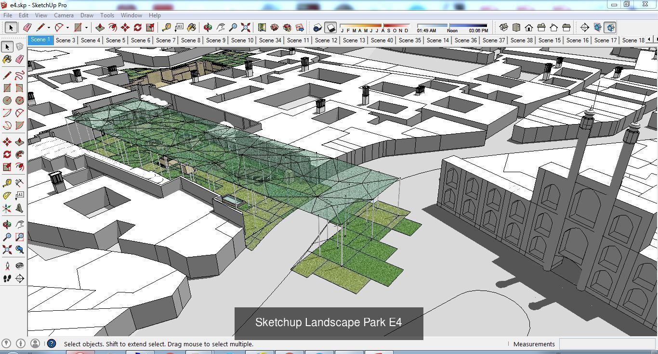Choose the Follow Me tool in left palette
658x354 pixels.
click(x=19, y=154)
